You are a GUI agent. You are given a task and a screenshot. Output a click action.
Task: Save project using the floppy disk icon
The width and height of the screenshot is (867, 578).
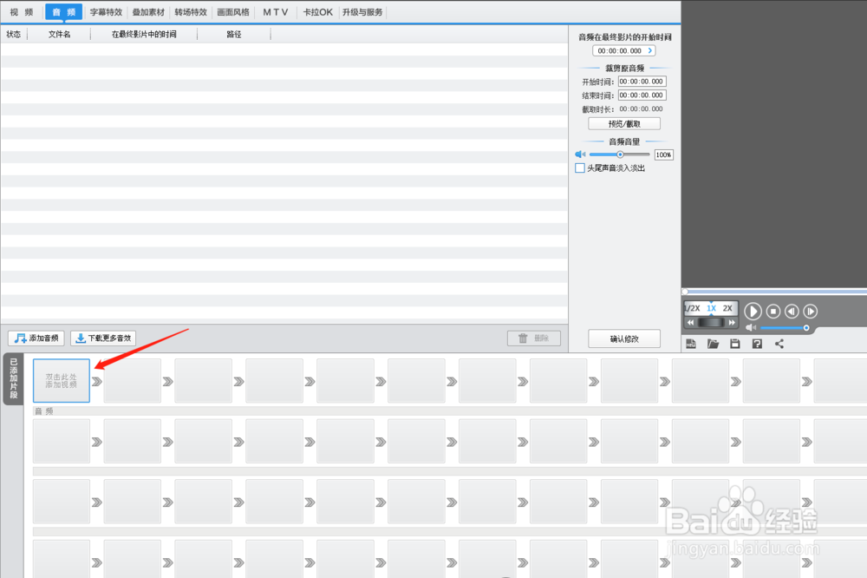pos(735,345)
